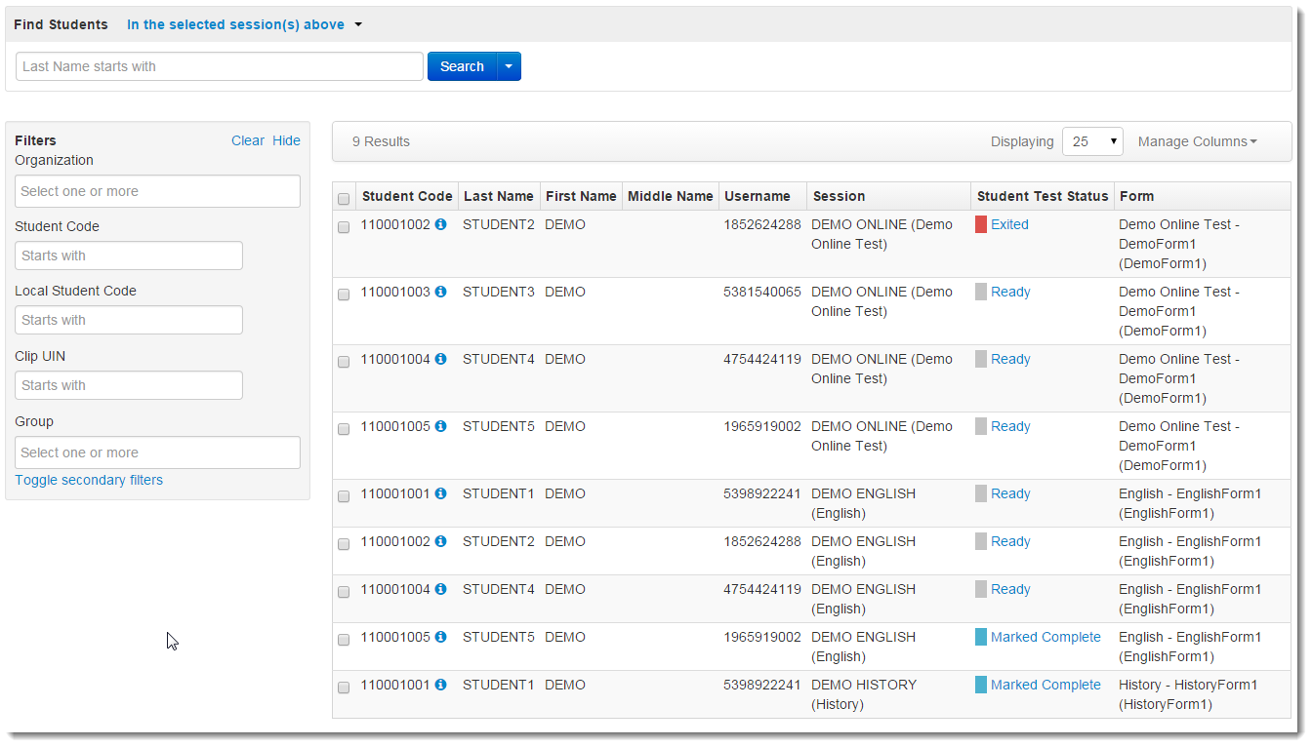Image resolution: width=1312 pixels, height=747 pixels.
Task: Open the Search button dropdown arrow
Action: coord(510,66)
